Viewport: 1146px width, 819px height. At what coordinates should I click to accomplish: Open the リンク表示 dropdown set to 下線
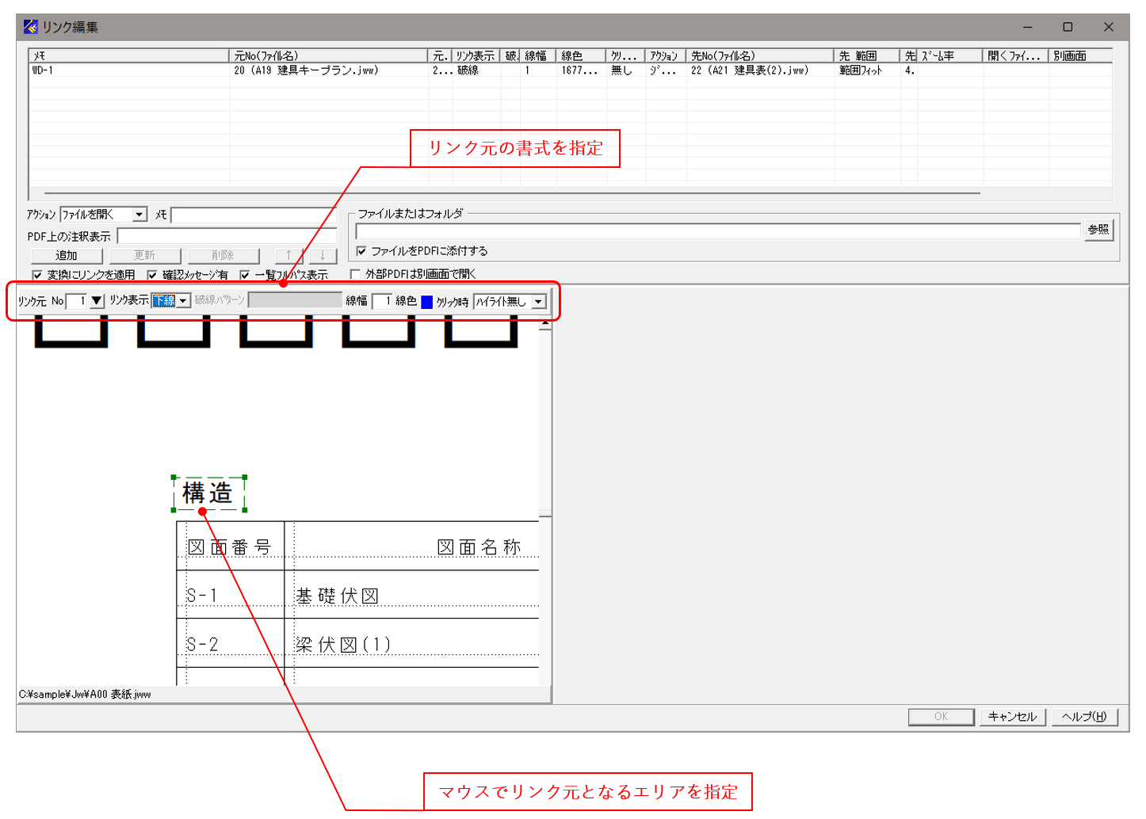tap(184, 301)
